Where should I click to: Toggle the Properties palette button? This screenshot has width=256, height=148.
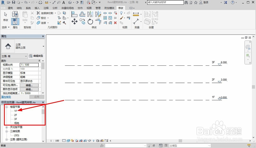pyautogui.click(x=15, y=22)
